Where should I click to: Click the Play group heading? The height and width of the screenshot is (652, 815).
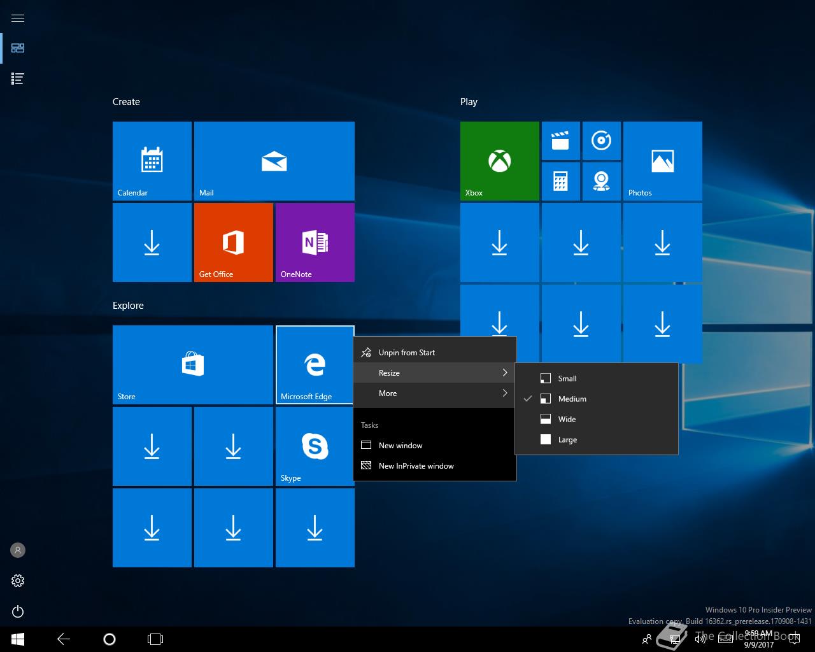pyautogui.click(x=469, y=102)
